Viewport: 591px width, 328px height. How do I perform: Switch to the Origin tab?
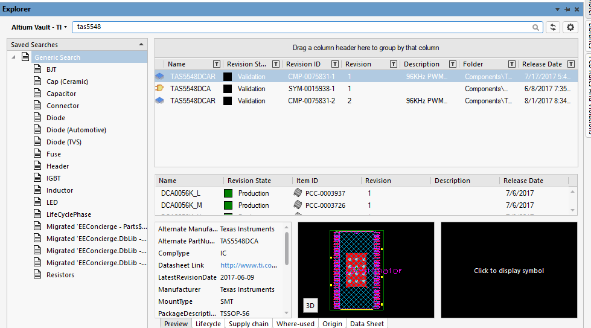coord(332,324)
